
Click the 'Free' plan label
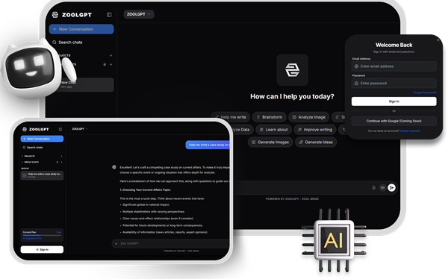[x=59, y=232]
